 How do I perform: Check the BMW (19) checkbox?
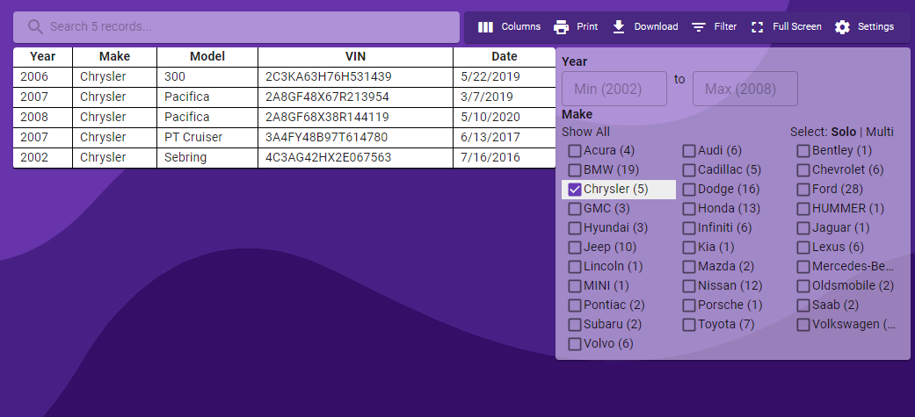(575, 169)
